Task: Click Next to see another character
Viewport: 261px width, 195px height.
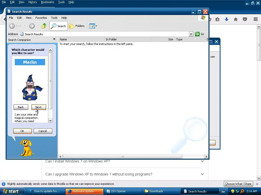Action: tap(39, 107)
